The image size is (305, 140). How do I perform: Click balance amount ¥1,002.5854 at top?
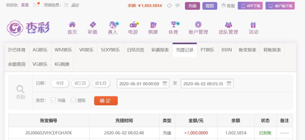(150, 6)
